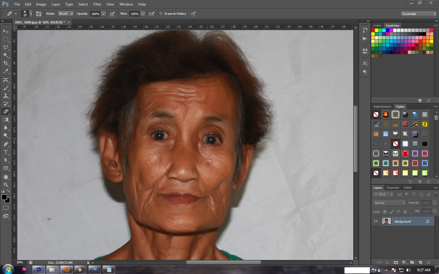Select the Move tool

click(x=6, y=31)
